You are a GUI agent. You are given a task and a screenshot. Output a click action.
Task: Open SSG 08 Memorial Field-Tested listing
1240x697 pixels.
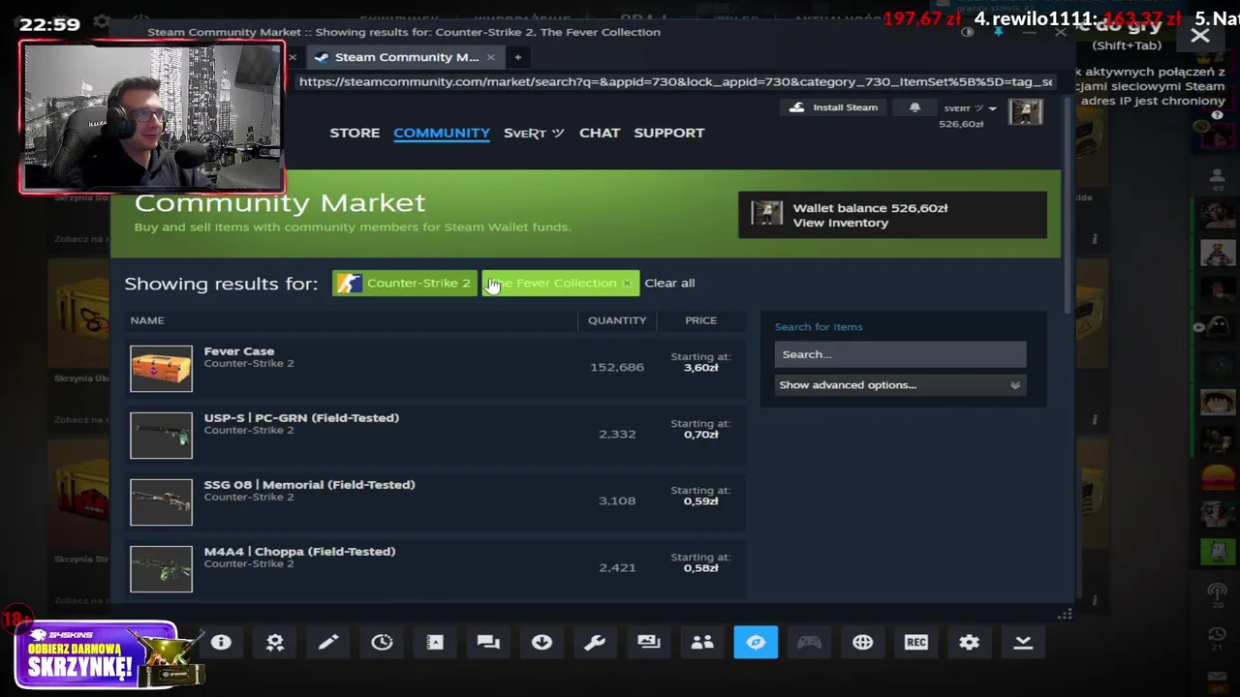(x=437, y=501)
